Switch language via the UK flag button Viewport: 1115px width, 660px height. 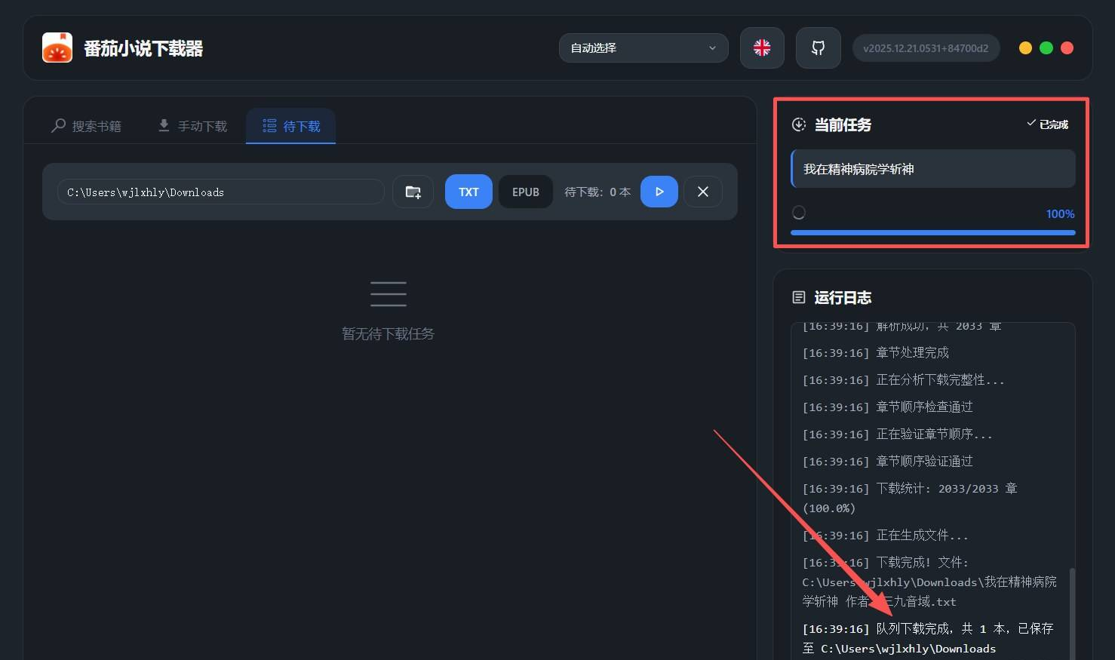pyautogui.click(x=762, y=48)
